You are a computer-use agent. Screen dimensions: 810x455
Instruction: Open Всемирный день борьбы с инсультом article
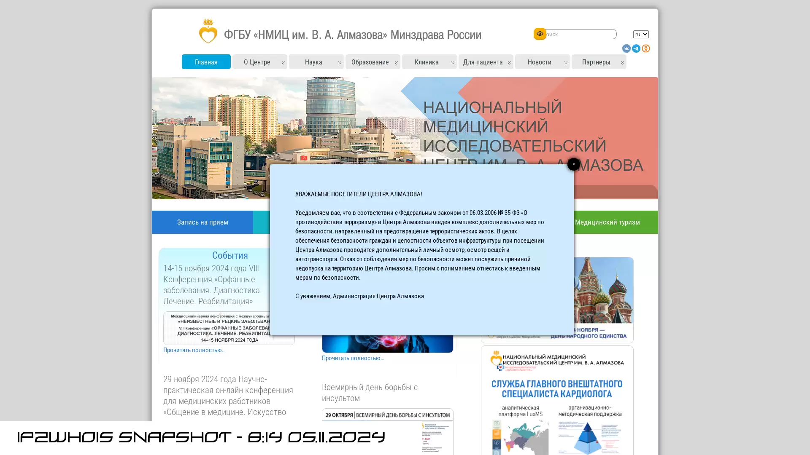coord(370,393)
